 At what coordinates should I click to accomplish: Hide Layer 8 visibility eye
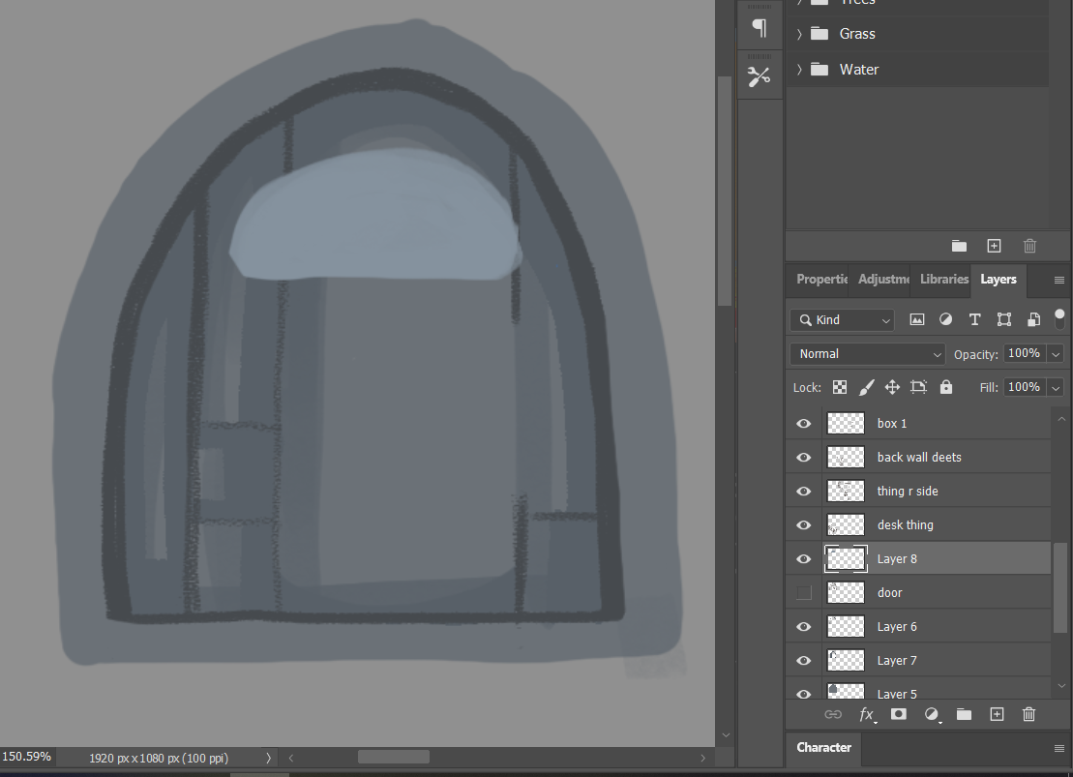[x=803, y=559]
